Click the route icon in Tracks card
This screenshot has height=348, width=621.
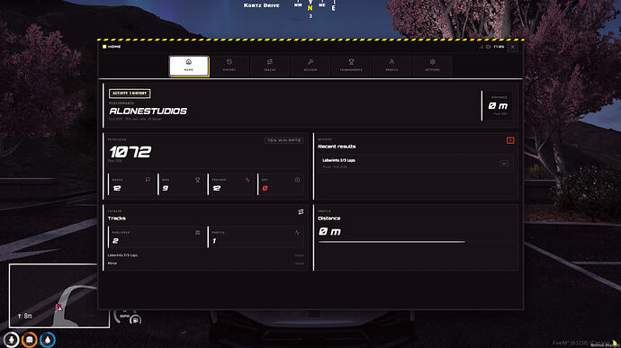(x=301, y=212)
